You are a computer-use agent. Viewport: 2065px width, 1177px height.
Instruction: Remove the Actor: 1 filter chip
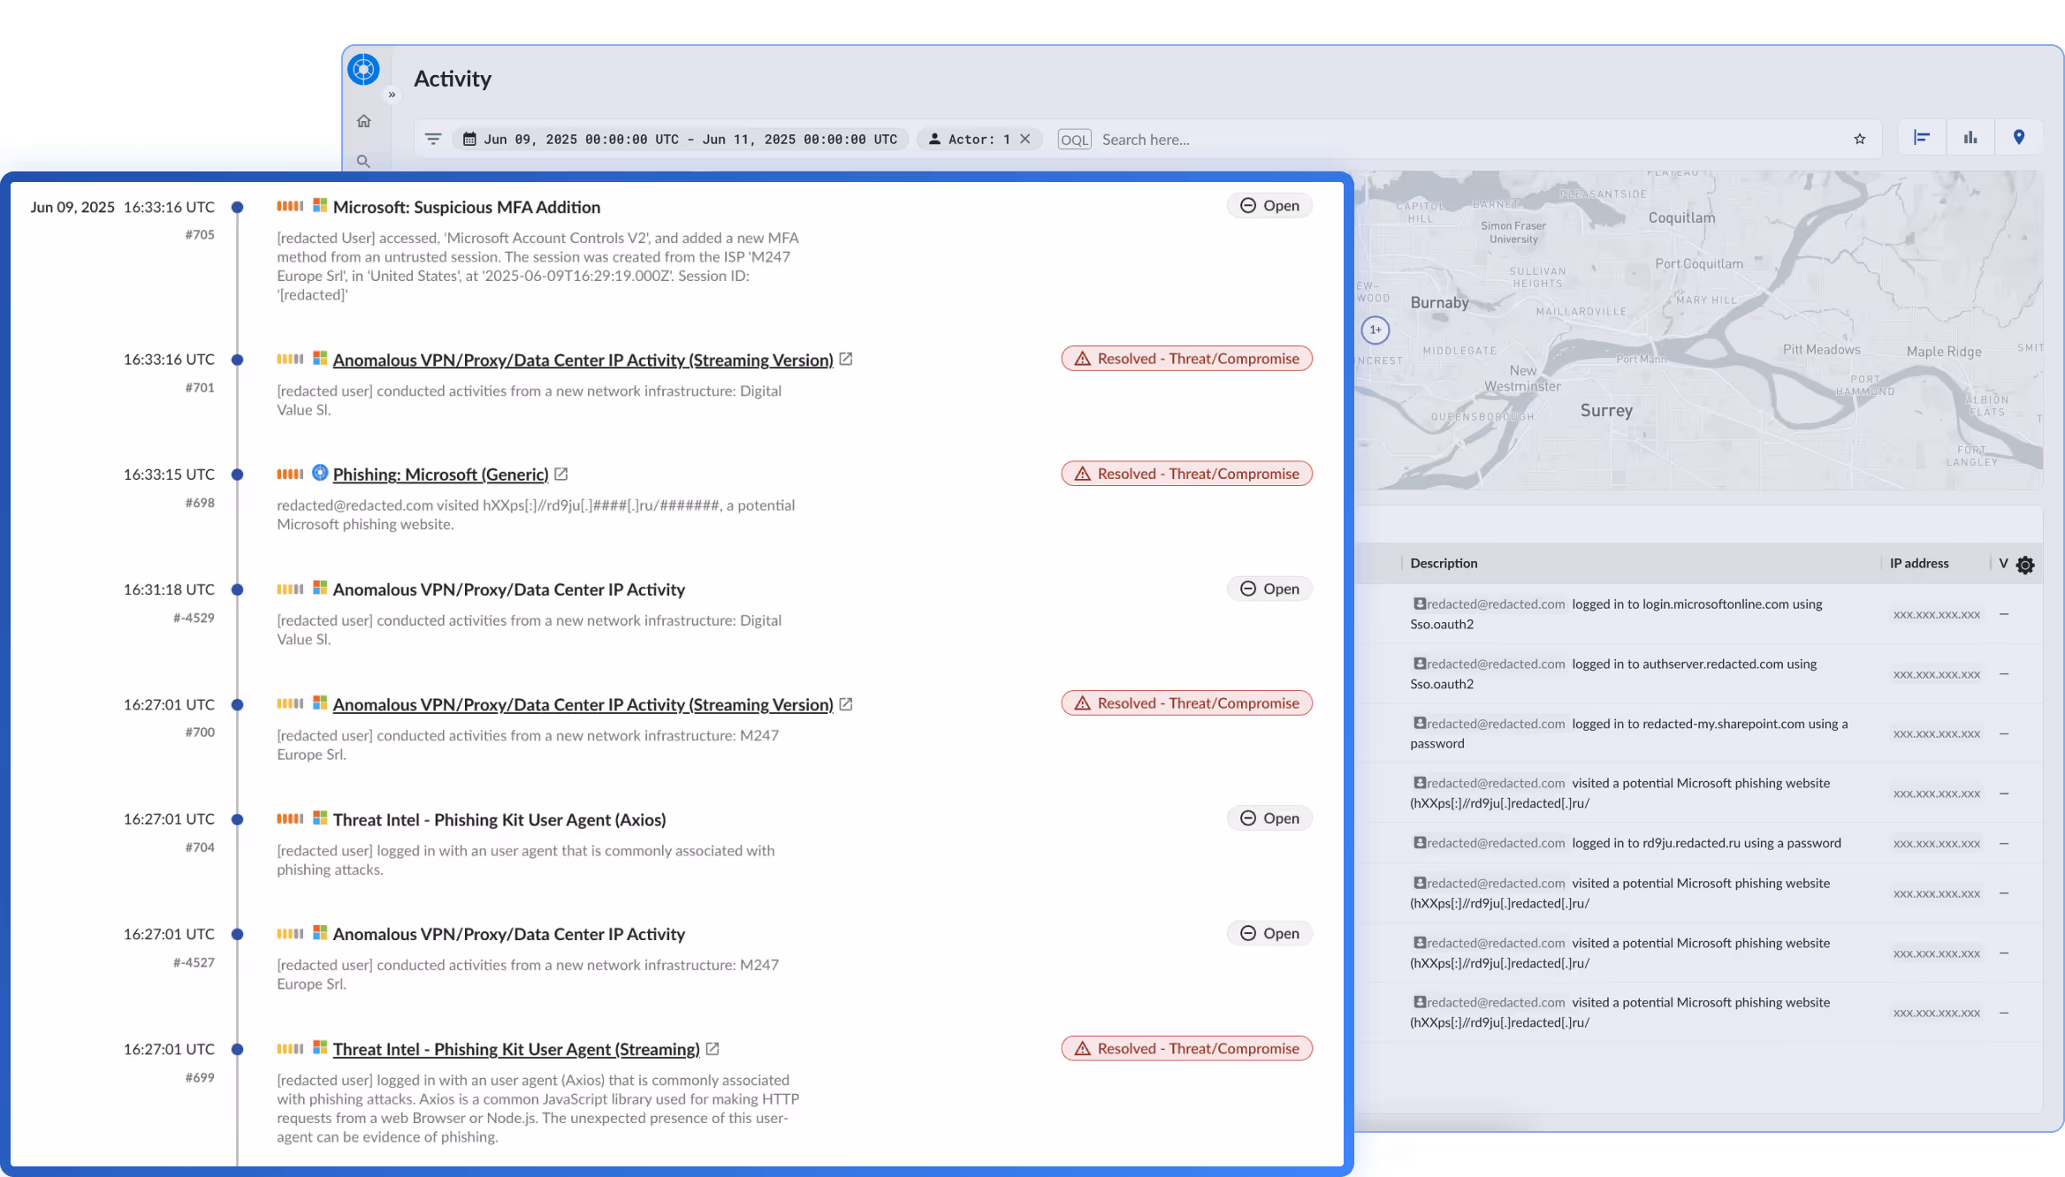(1025, 139)
